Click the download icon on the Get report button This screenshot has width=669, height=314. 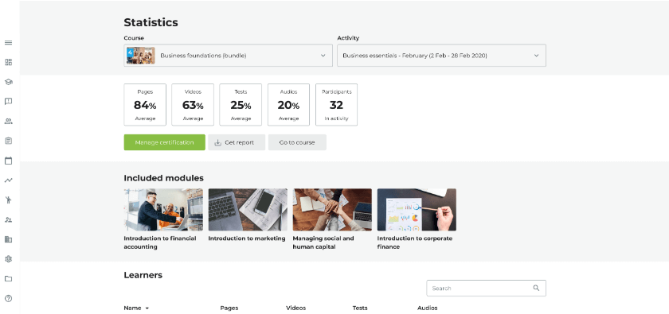(217, 143)
